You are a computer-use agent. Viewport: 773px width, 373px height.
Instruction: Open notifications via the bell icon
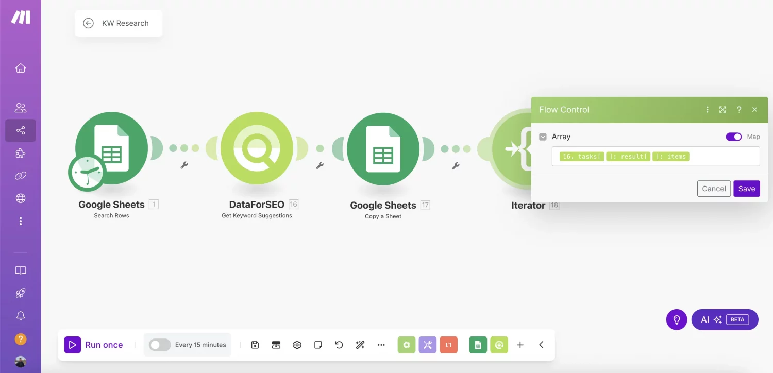pyautogui.click(x=21, y=316)
